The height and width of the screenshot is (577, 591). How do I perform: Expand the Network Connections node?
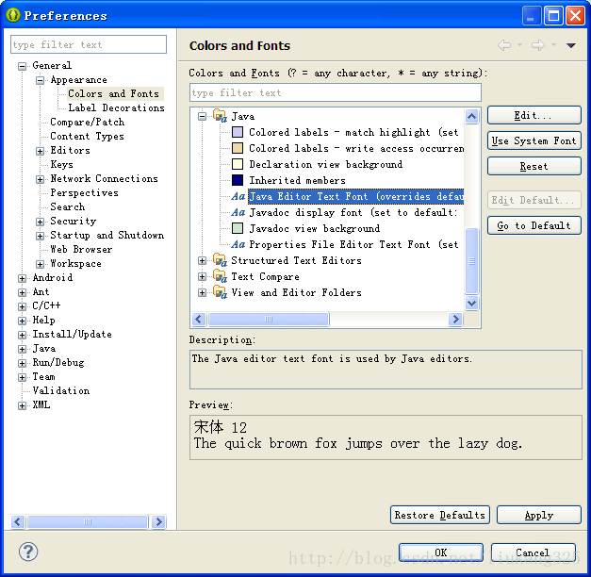(x=40, y=179)
